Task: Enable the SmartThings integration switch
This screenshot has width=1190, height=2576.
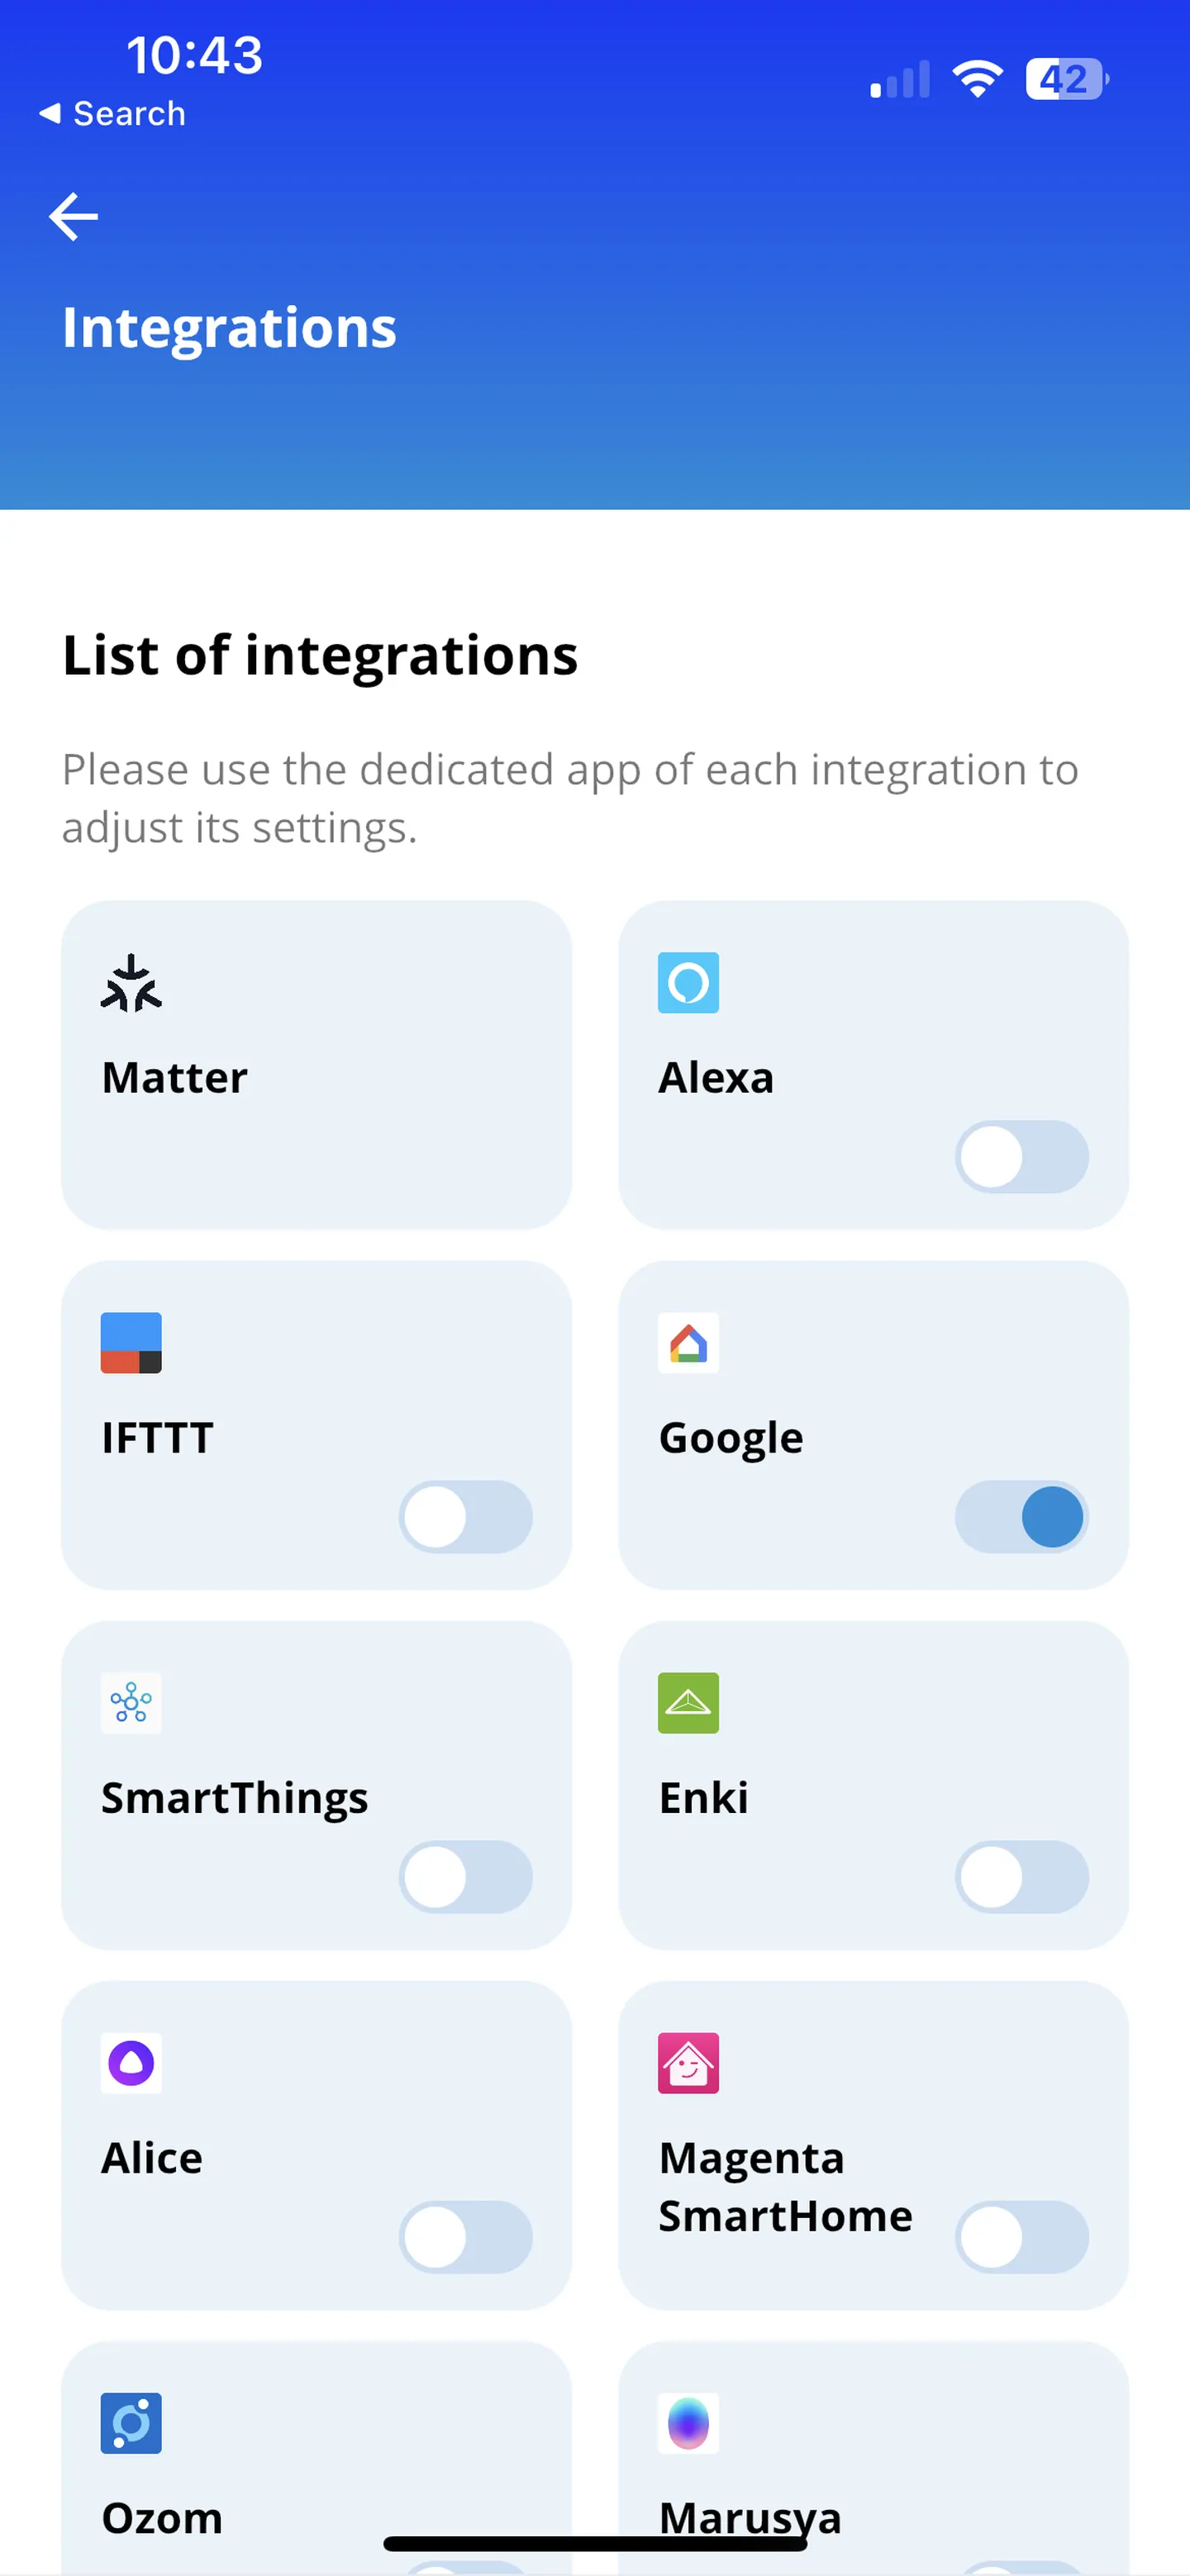Action: pyautogui.click(x=465, y=1877)
